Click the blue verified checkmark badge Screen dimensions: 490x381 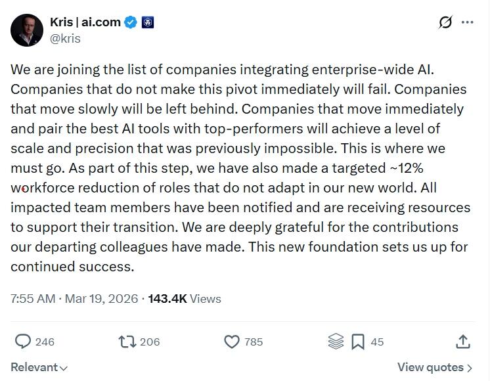click(x=131, y=22)
